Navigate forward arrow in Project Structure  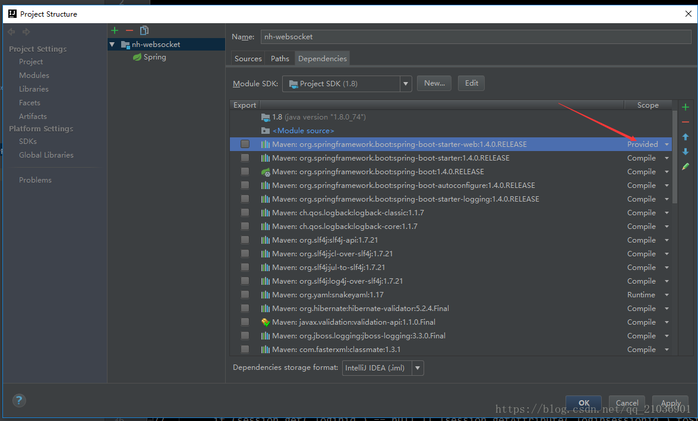(x=26, y=32)
